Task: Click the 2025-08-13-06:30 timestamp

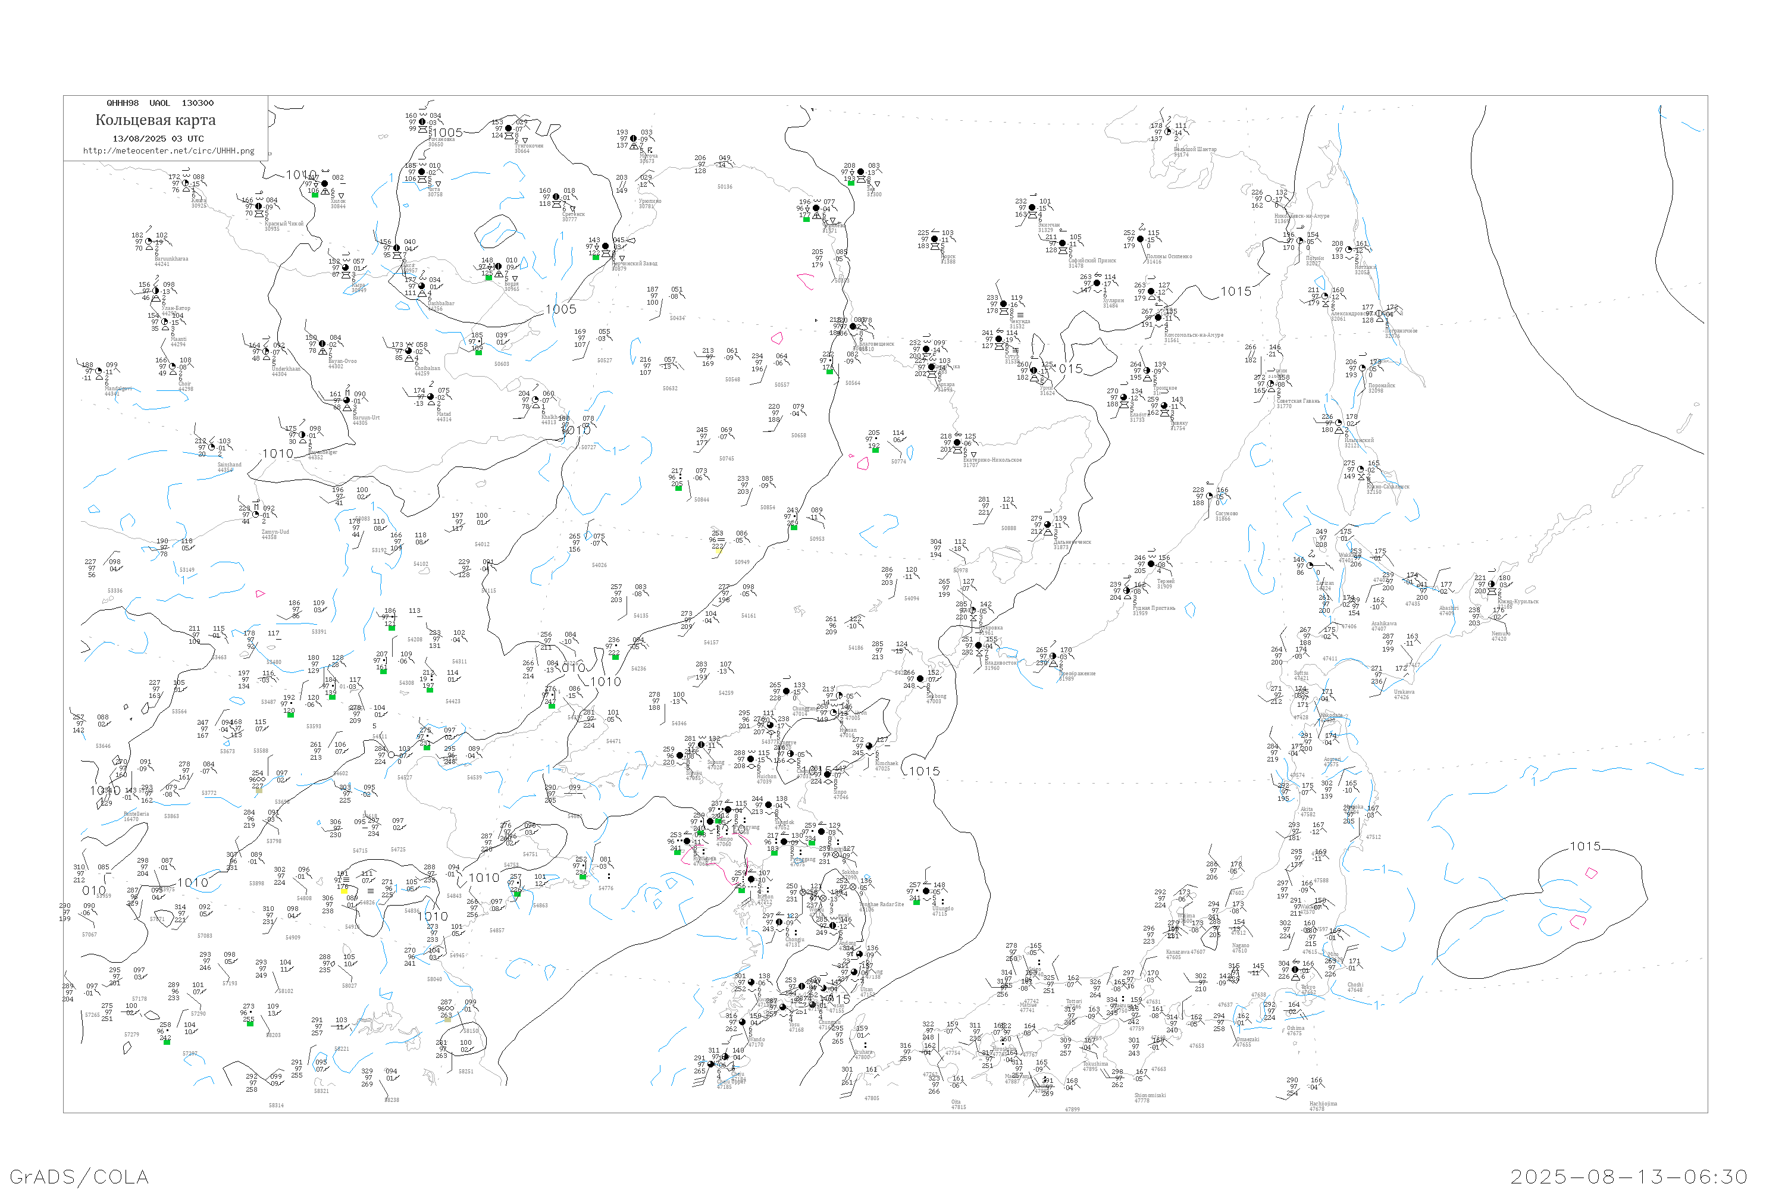Action: pyautogui.click(x=1629, y=1176)
